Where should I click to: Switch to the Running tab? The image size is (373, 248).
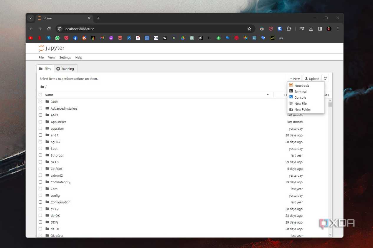click(x=65, y=69)
